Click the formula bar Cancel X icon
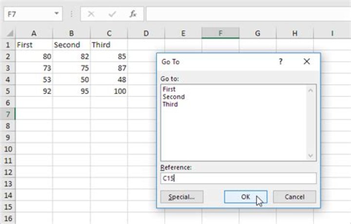 pyautogui.click(x=91, y=14)
